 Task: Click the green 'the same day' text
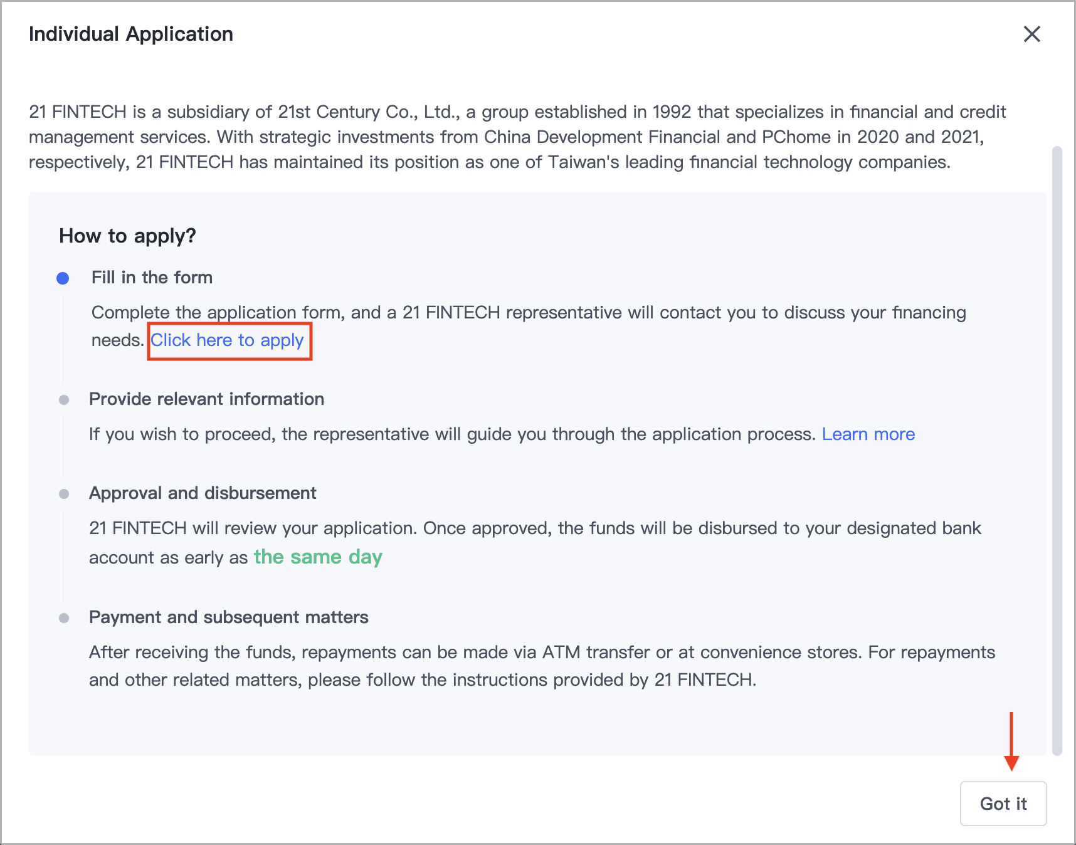point(318,557)
